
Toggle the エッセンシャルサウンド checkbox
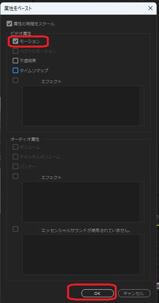tap(15, 229)
